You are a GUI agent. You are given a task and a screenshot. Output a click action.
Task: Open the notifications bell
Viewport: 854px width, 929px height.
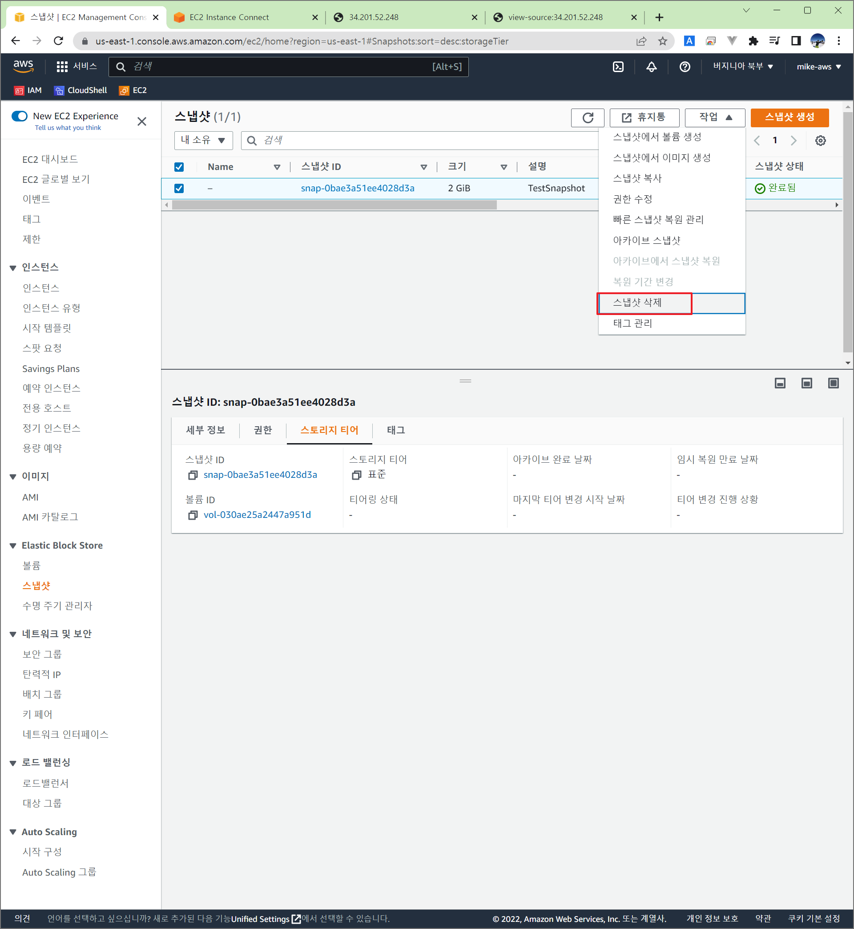[x=651, y=67]
